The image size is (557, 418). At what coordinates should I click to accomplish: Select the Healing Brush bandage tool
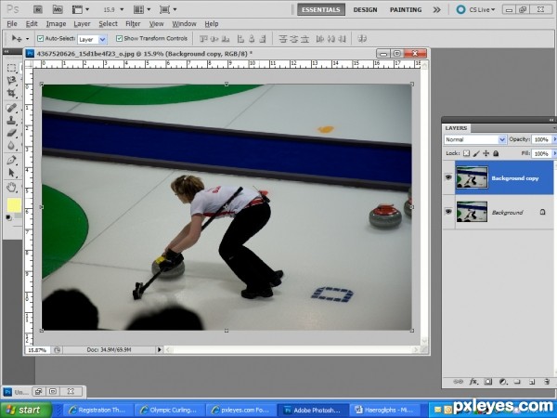coord(12,108)
